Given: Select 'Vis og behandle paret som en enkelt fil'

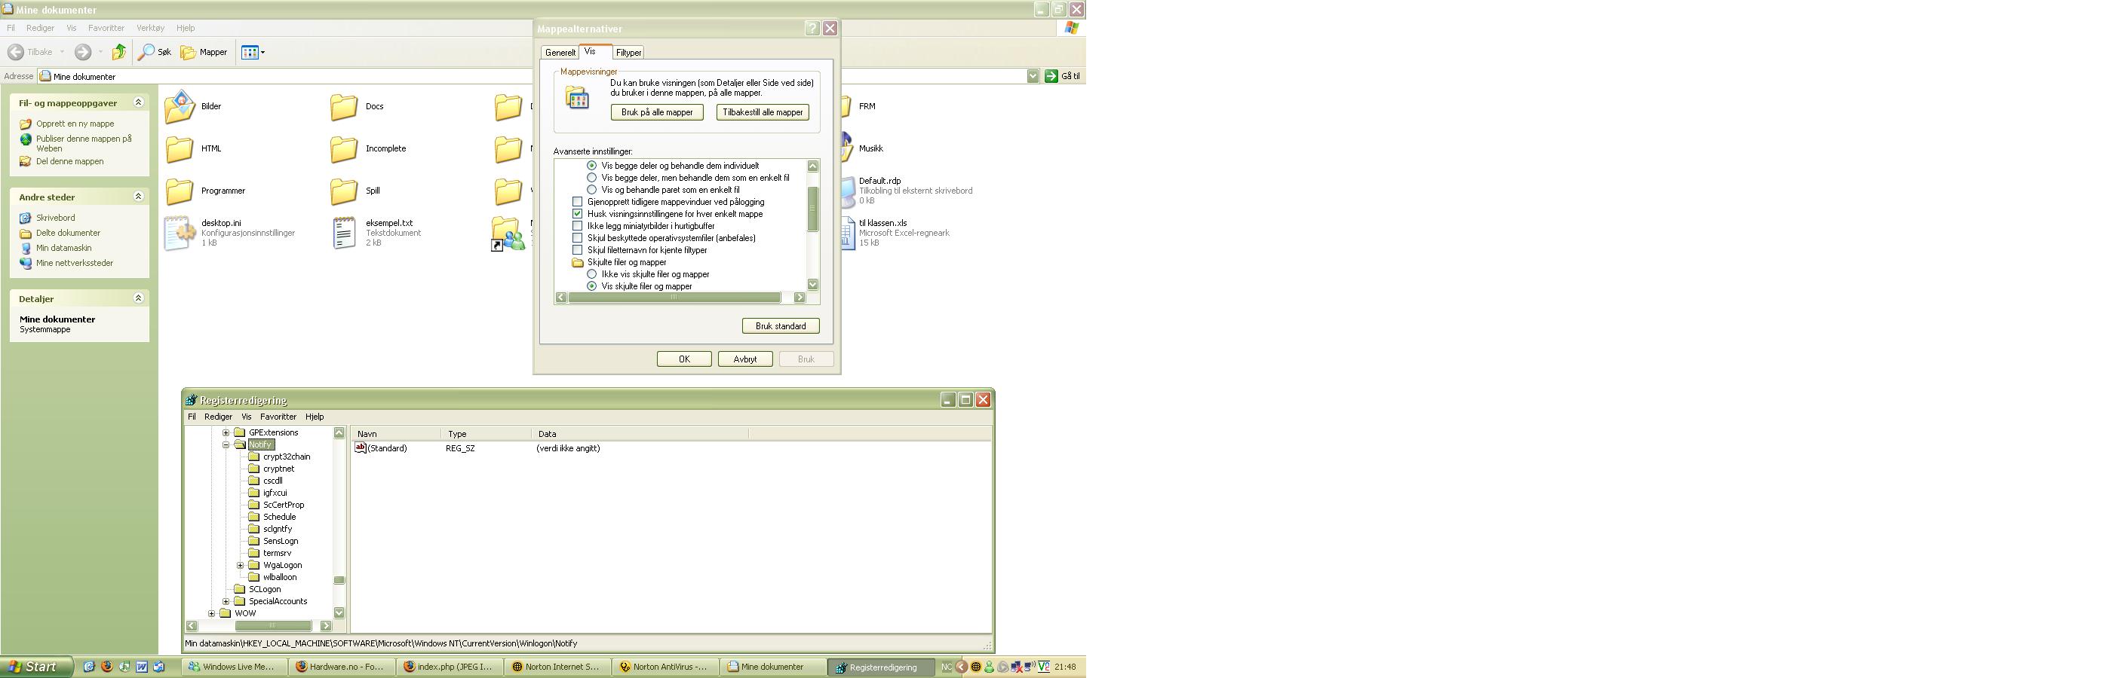Looking at the screenshot, I should coord(591,190).
